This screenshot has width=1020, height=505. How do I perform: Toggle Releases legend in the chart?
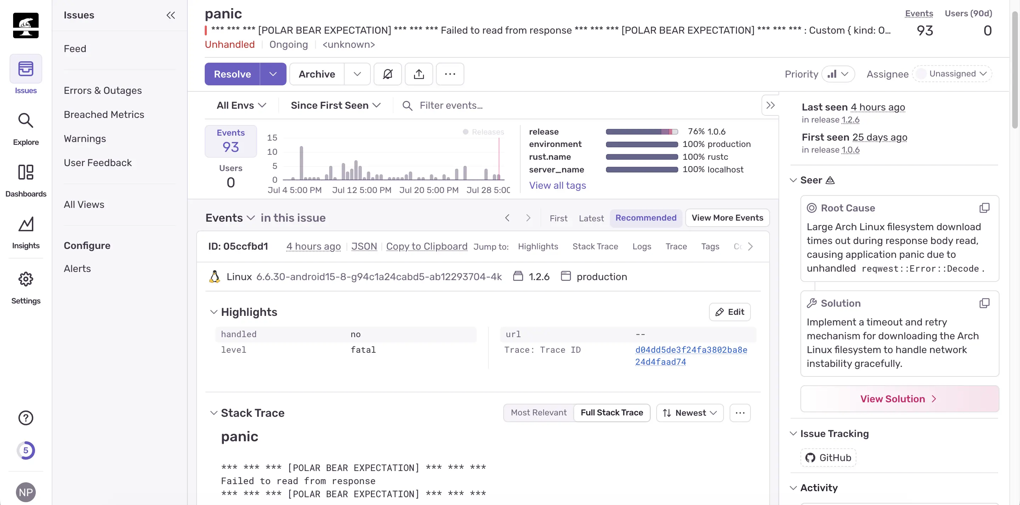(483, 132)
